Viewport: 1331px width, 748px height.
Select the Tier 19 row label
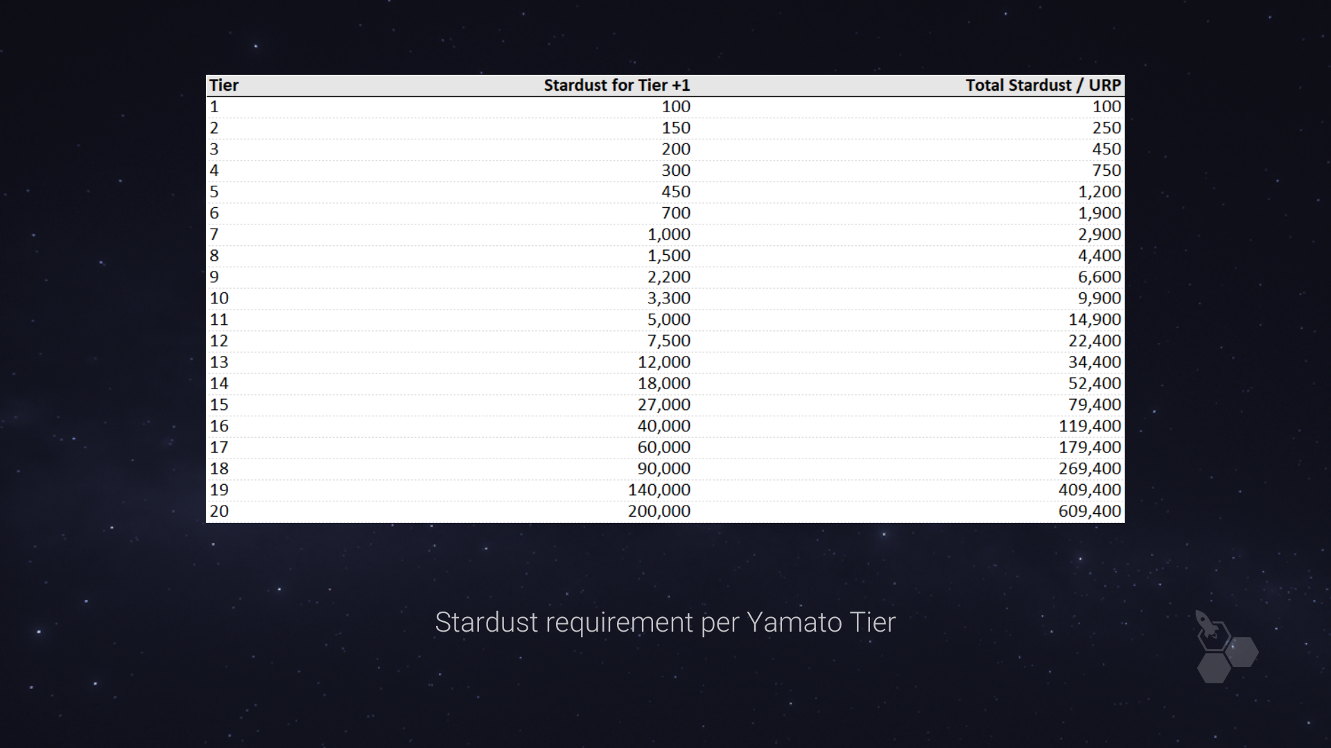point(219,490)
